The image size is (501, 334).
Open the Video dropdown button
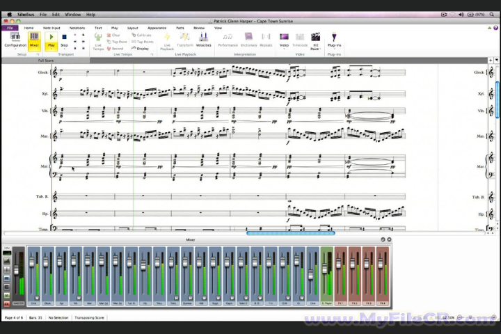tap(284, 40)
